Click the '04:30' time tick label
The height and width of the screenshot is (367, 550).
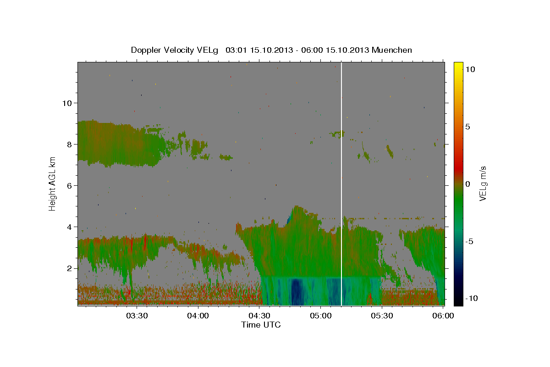coord(259,316)
